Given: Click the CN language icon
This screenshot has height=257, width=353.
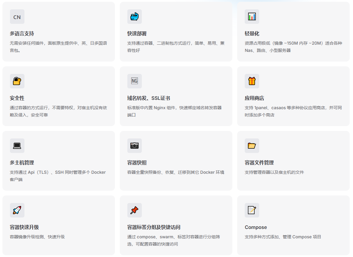Looking at the screenshot, I should point(17,17).
